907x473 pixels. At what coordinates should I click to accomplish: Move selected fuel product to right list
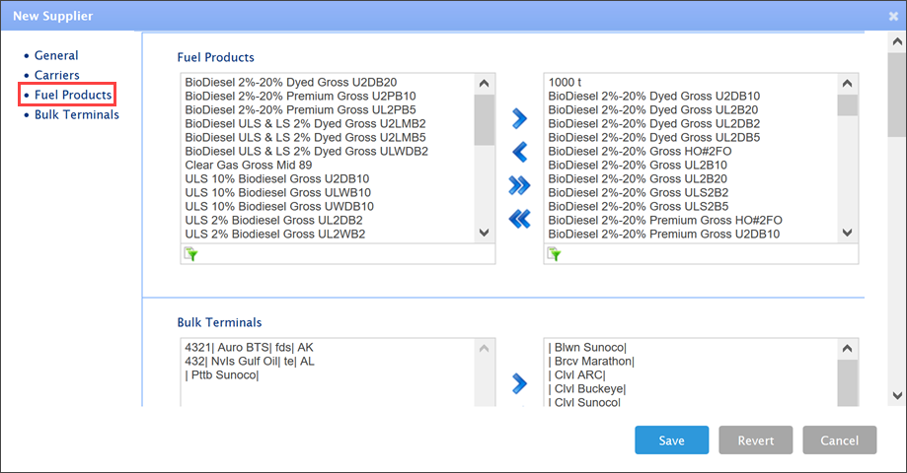click(519, 119)
